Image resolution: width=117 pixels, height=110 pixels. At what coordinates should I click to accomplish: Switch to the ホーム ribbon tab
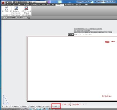(9, 5)
